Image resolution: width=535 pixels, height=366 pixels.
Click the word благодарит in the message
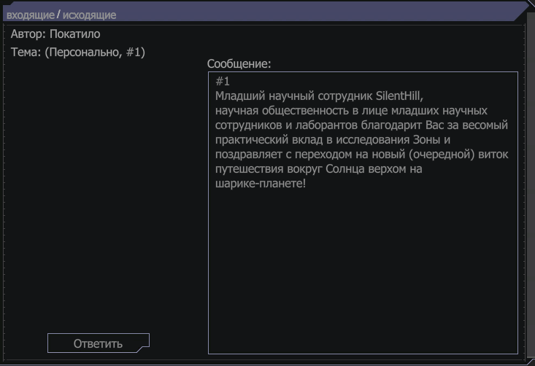pos(391,125)
